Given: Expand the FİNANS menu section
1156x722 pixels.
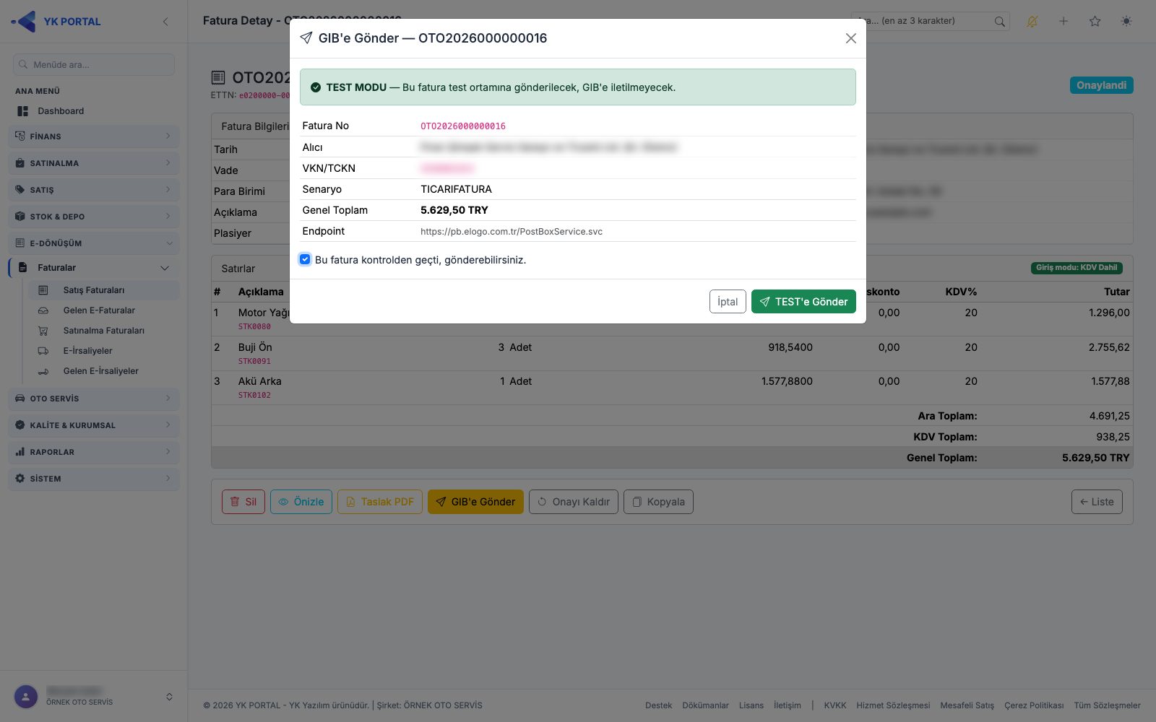Looking at the screenshot, I should [x=94, y=136].
